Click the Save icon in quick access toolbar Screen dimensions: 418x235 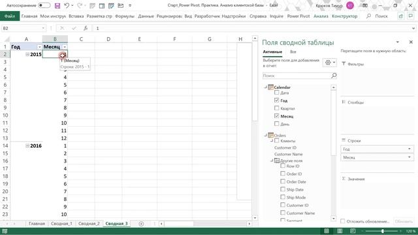[57, 6]
